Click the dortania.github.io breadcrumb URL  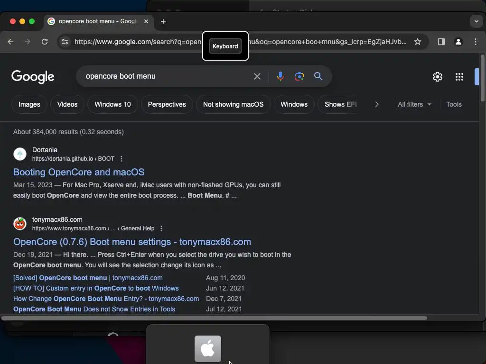pos(73,159)
